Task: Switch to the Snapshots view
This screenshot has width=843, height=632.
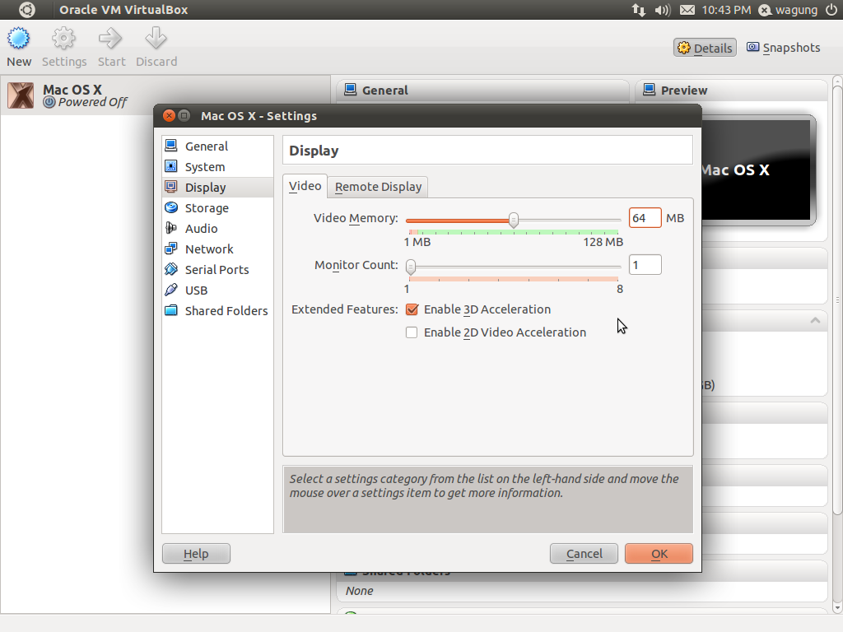Action: pos(783,47)
